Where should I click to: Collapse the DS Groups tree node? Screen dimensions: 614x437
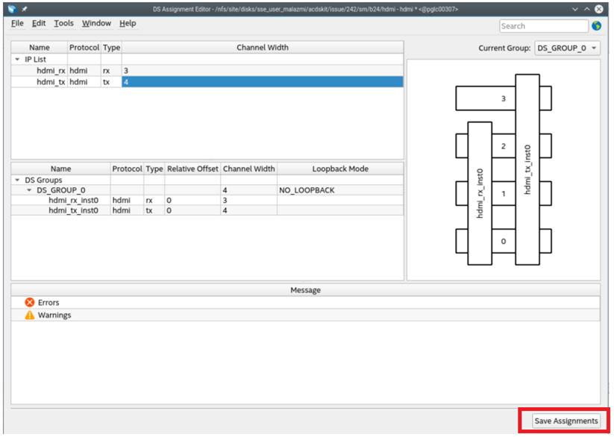tap(17, 180)
